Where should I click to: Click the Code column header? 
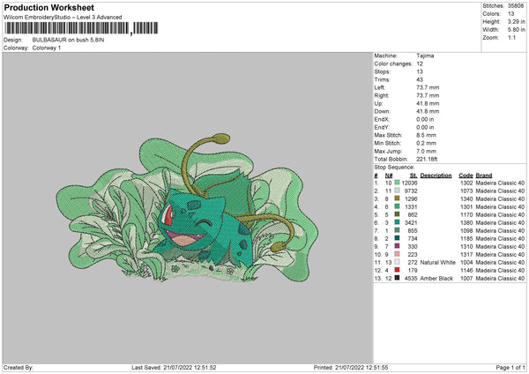(466, 175)
